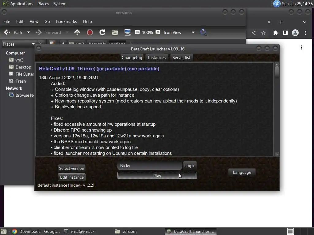Select File System in sidebar
Screen dimensions: 314x235
(x=21, y=74)
